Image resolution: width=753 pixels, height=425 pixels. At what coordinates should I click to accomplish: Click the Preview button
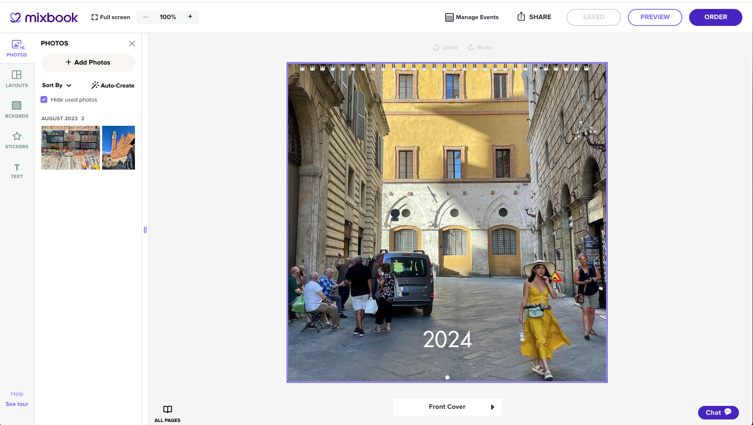655,17
